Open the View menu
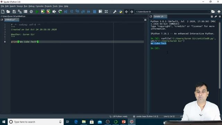 click(61, 6)
